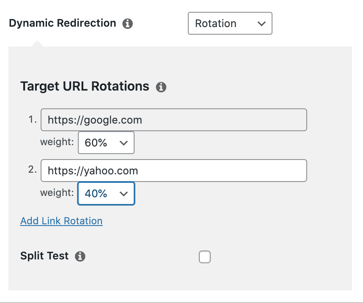Click list number 1 beside google.com field
363x303 pixels.
point(32,120)
